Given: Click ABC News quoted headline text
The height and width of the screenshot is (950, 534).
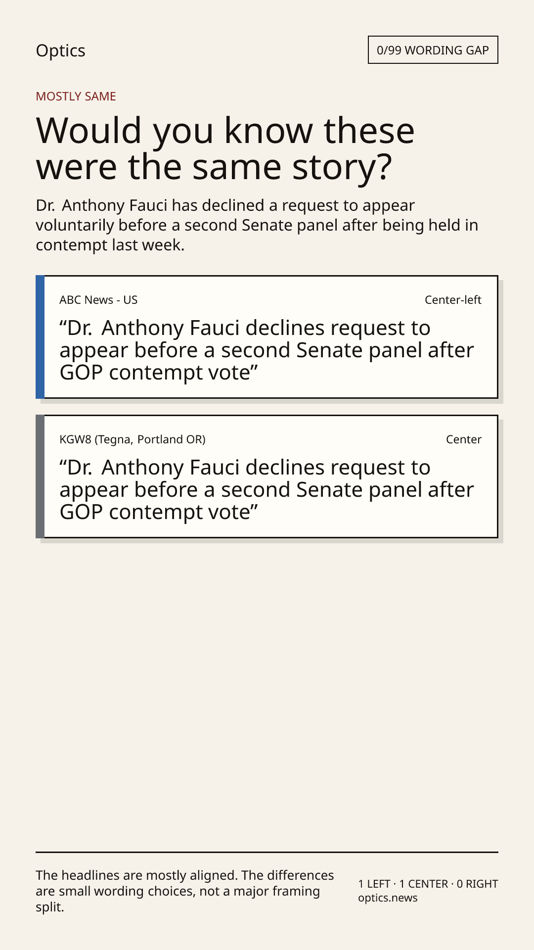Looking at the screenshot, I should tap(267, 350).
